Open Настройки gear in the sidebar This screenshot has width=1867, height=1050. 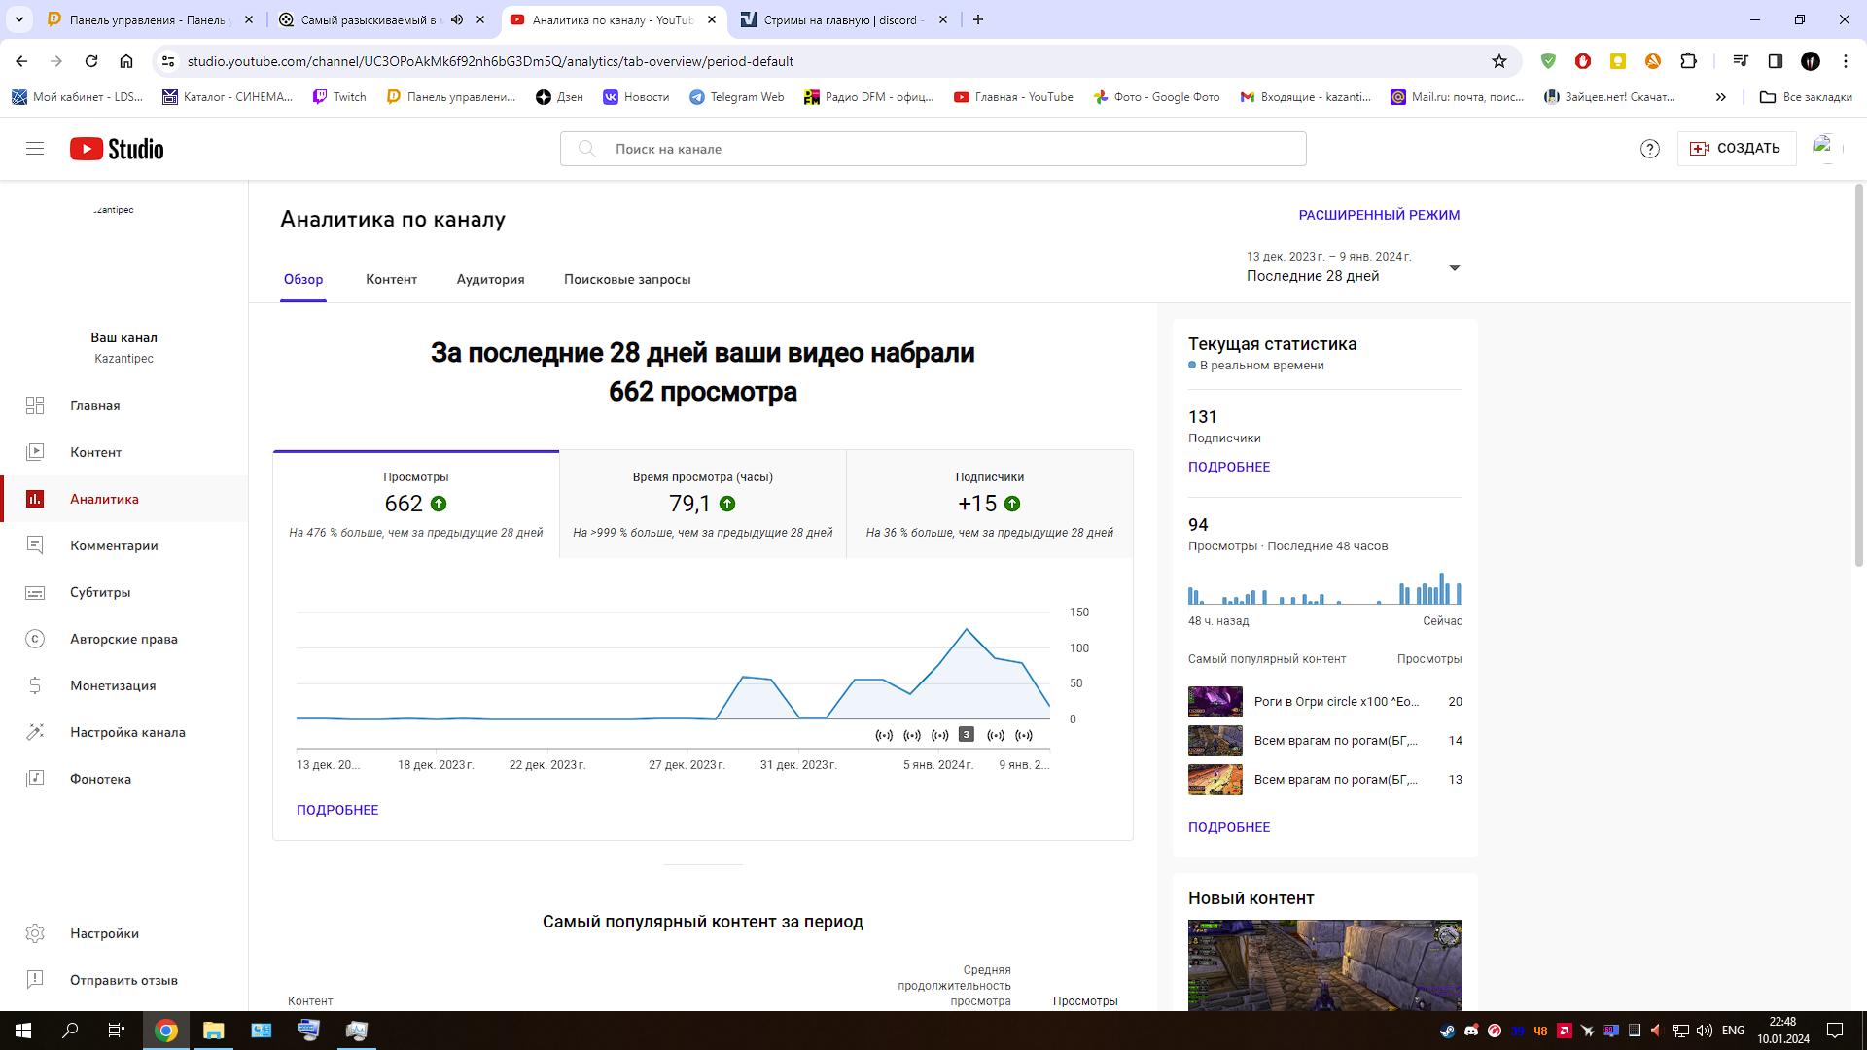(x=123, y=933)
